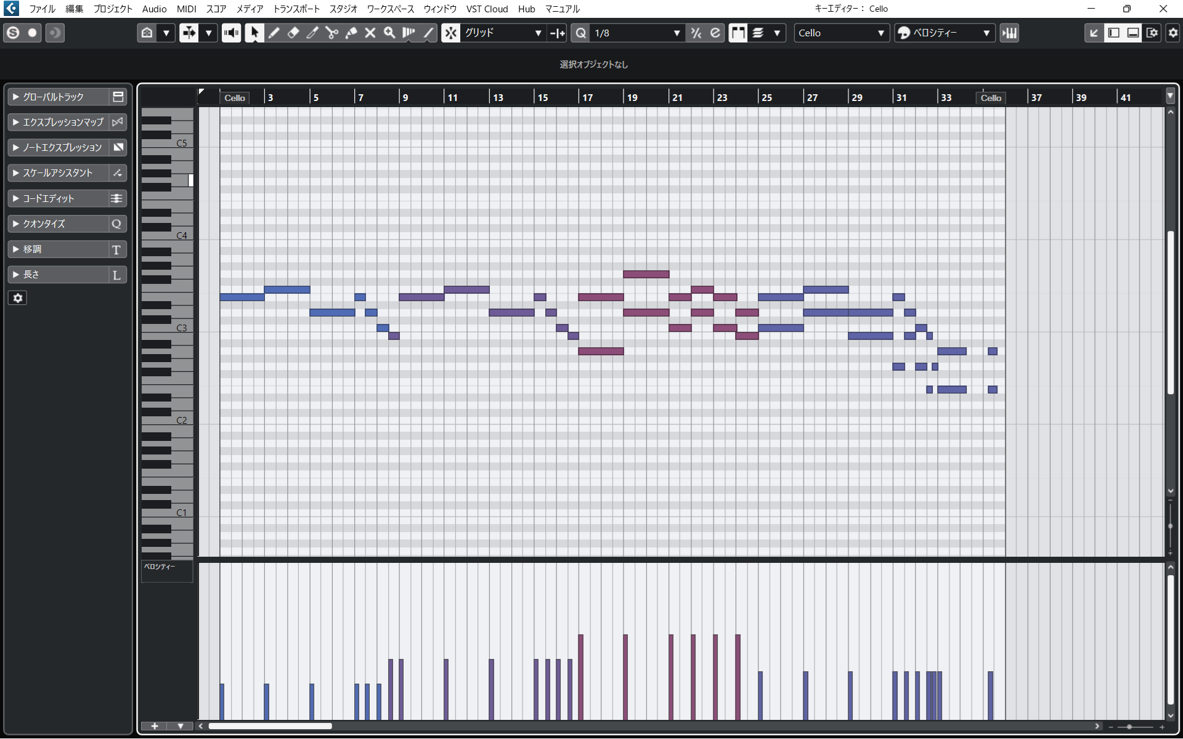Select the Mute (X) tool

coord(370,33)
